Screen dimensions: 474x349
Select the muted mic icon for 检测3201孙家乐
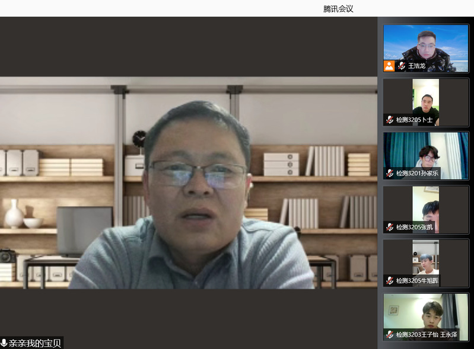(390, 174)
